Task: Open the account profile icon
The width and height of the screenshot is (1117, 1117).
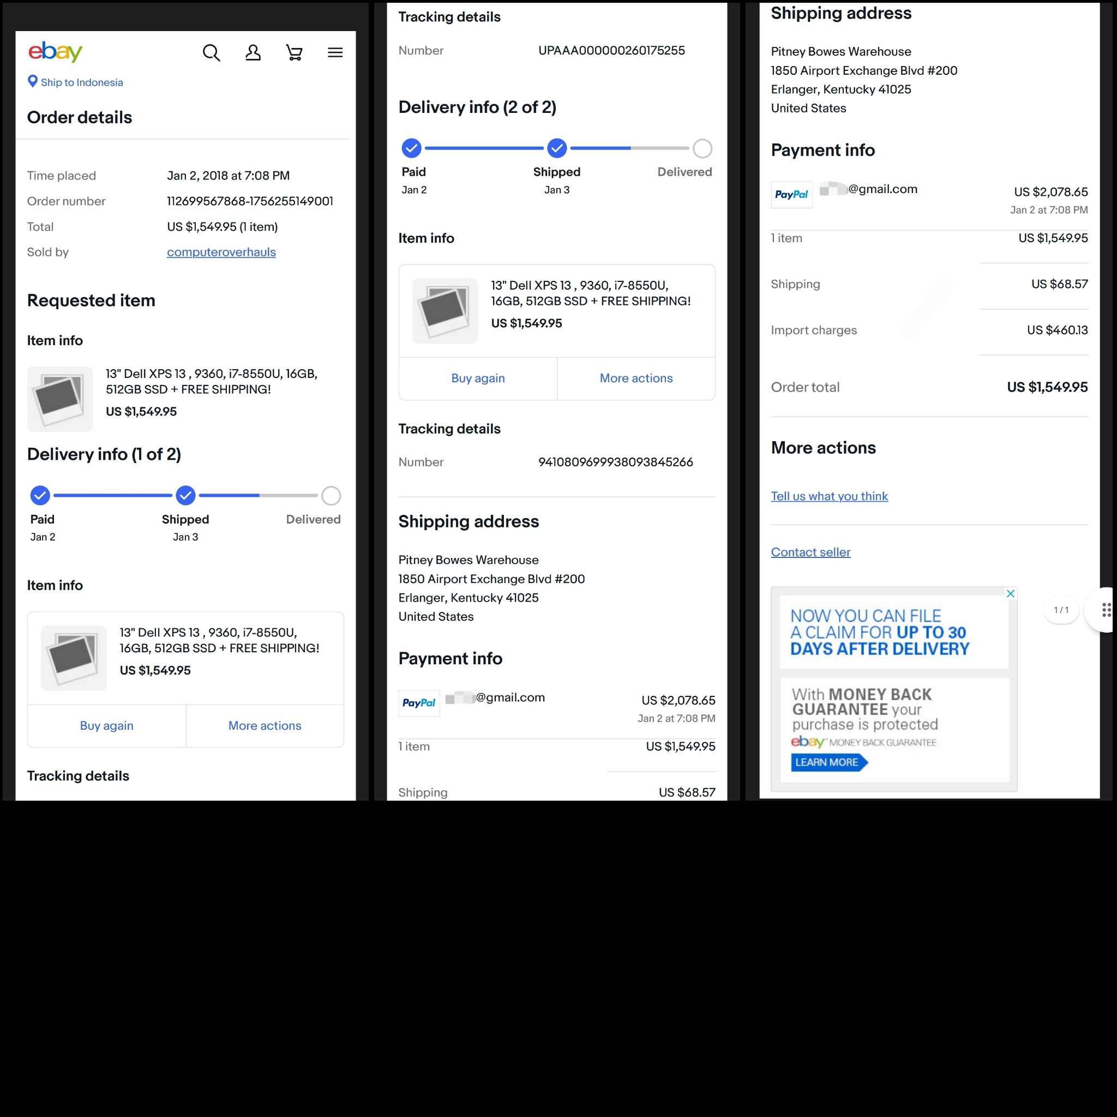Action: point(253,53)
